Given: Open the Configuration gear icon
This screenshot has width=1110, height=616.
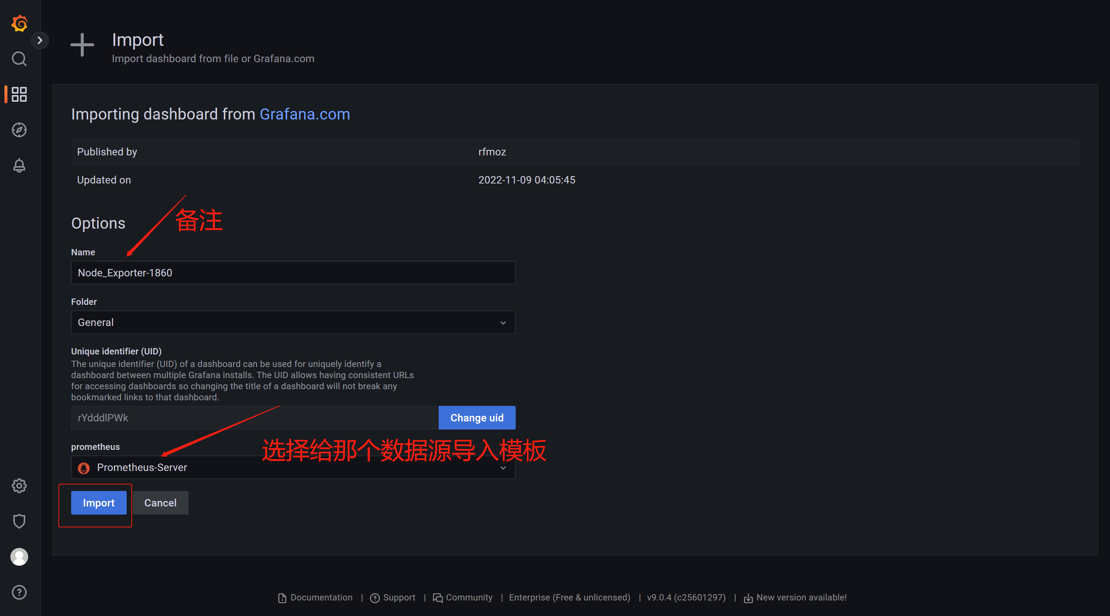Looking at the screenshot, I should pyautogui.click(x=19, y=486).
